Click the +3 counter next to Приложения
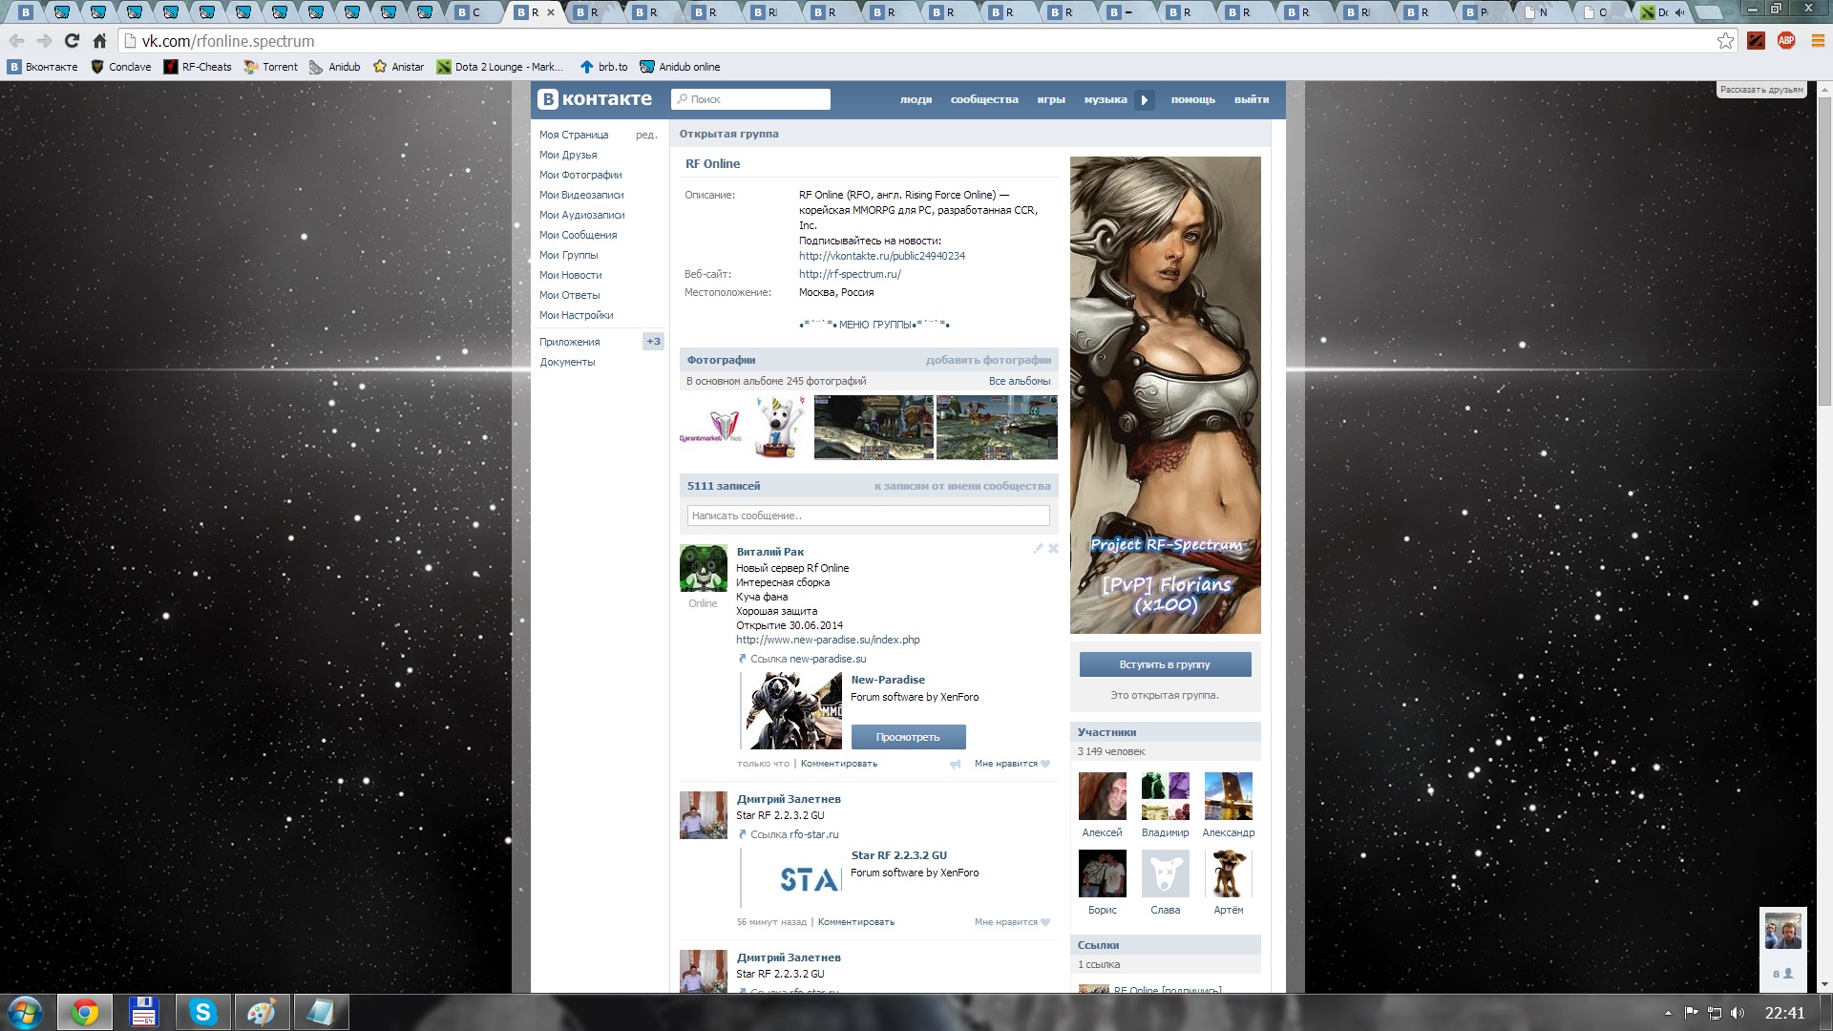Image resolution: width=1833 pixels, height=1031 pixels. click(653, 341)
